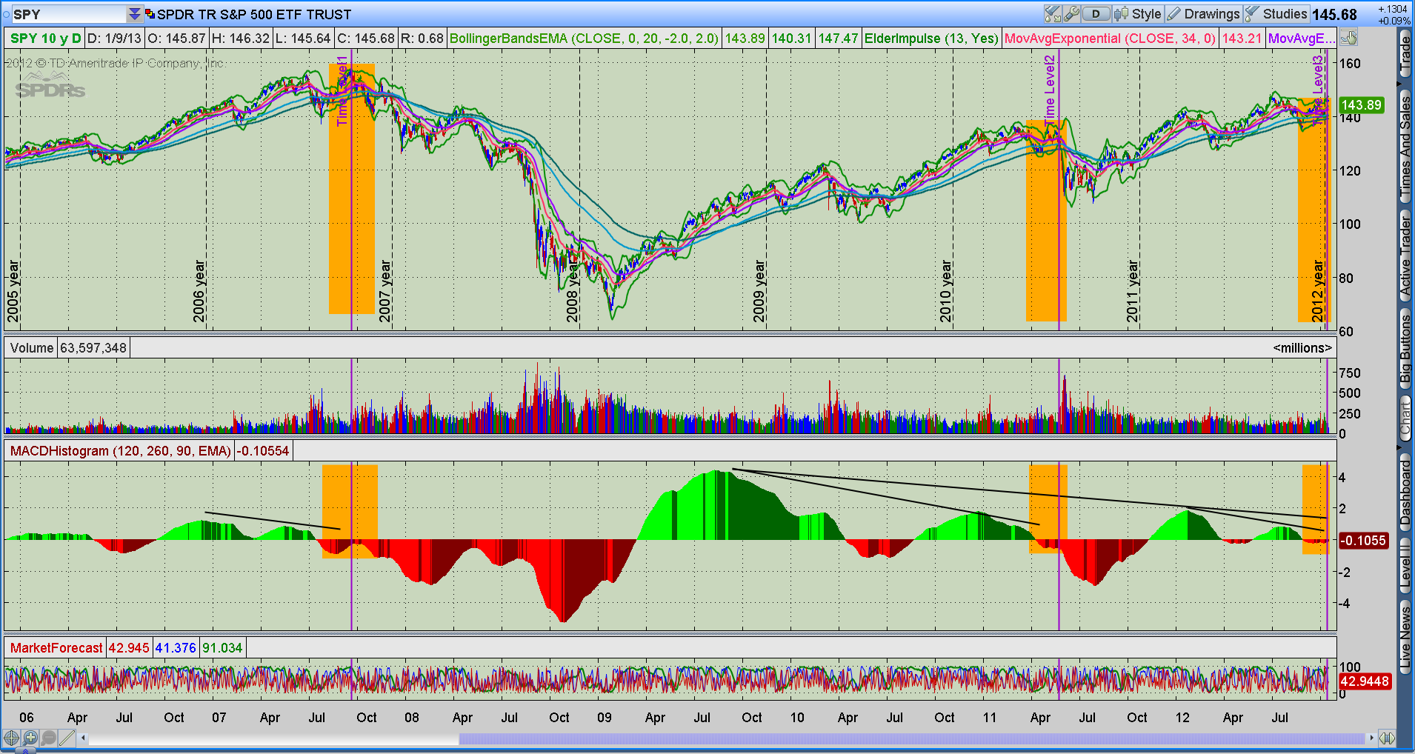The height and width of the screenshot is (754, 1415).
Task: Click the horizontal time scrollbar thumb
Action: point(912,738)
